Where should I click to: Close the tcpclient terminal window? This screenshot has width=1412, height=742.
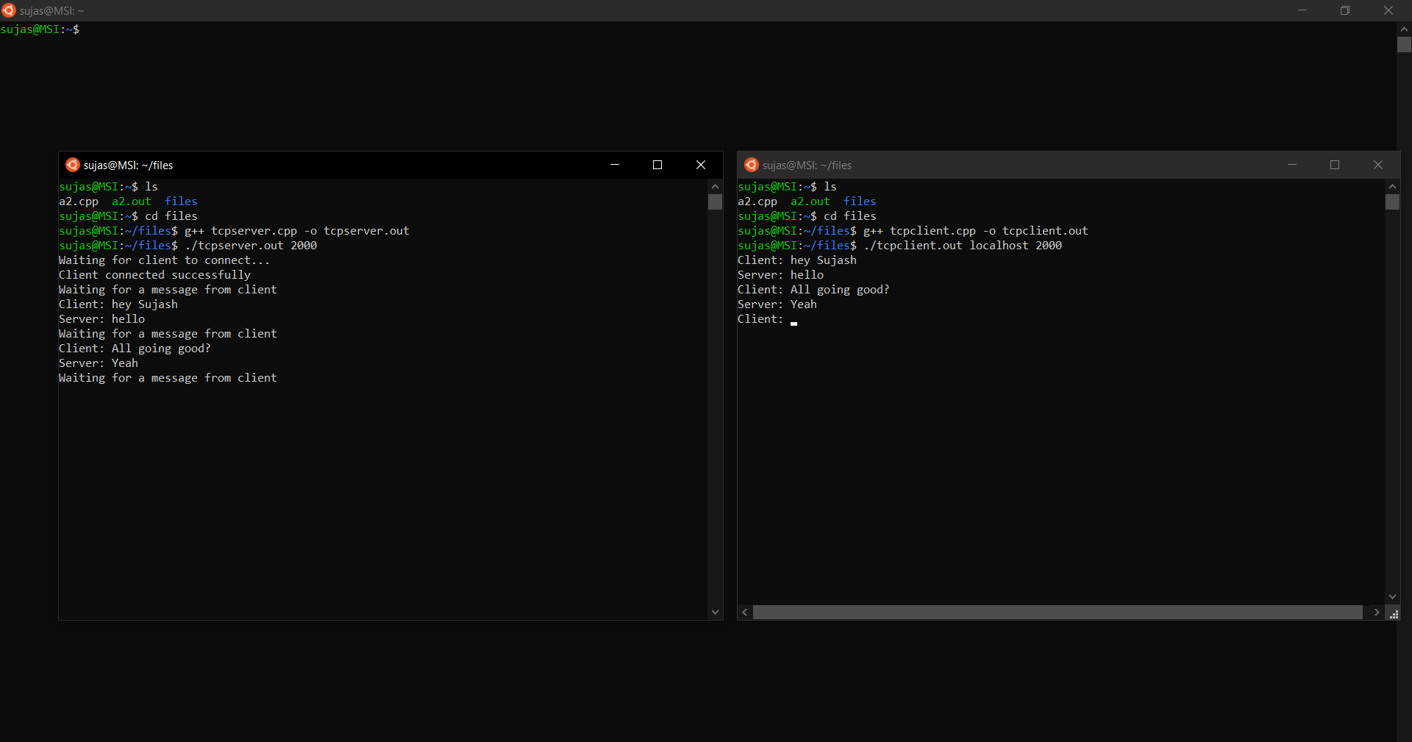click(x=1378, y=165)
